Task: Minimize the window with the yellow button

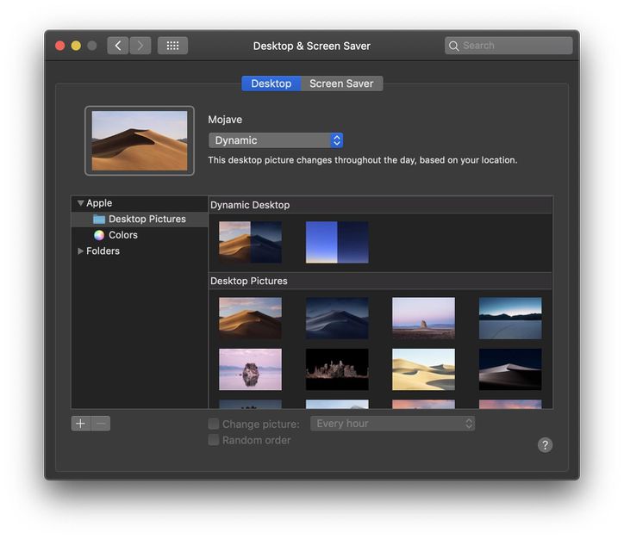Action: [76, 46]
